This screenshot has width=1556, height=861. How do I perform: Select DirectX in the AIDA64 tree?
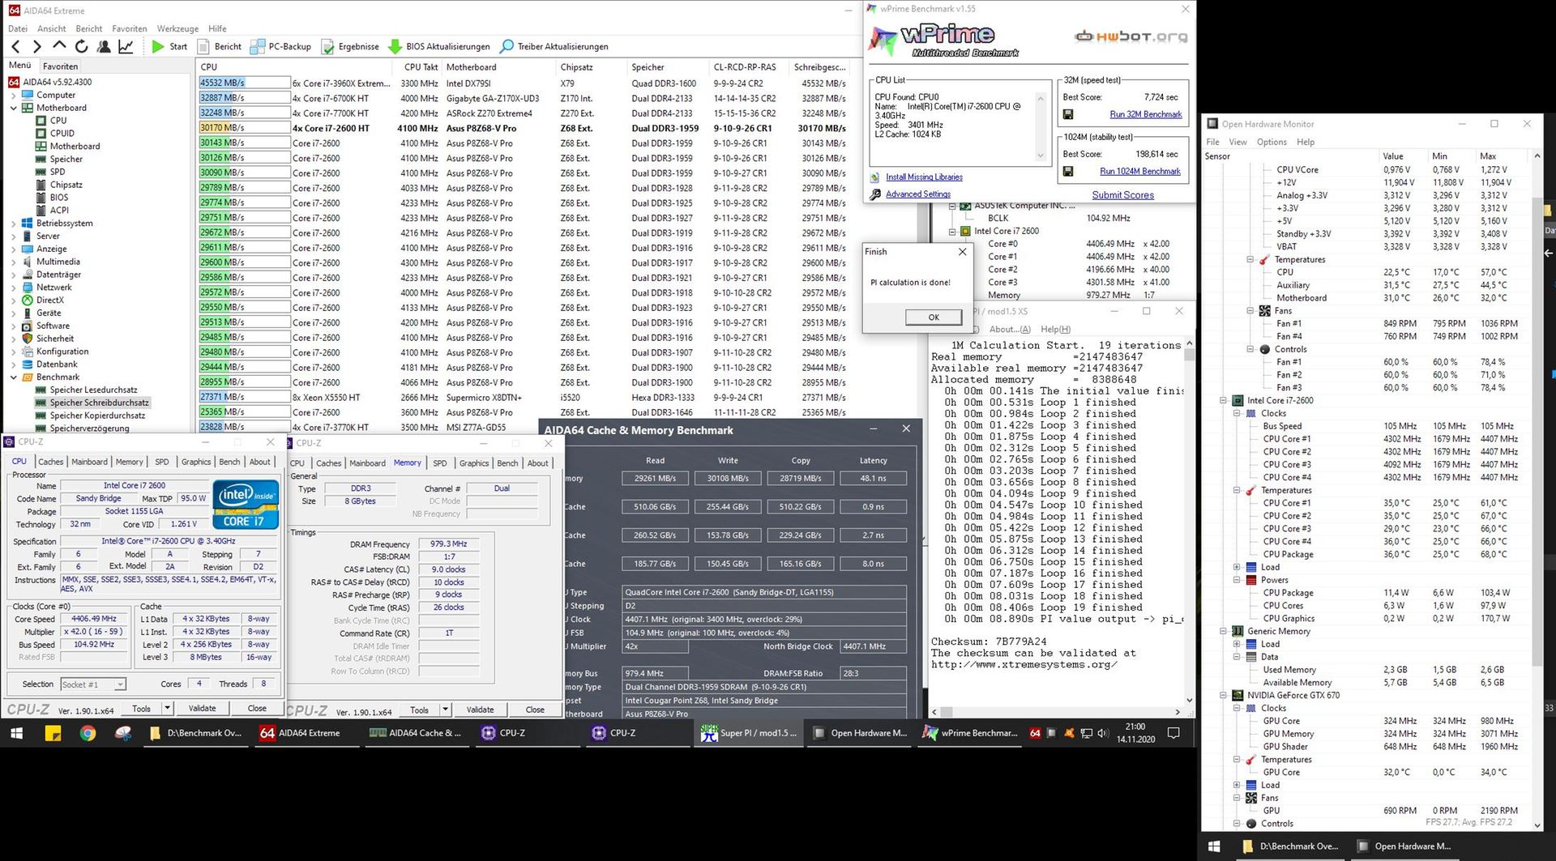[49, 300]
